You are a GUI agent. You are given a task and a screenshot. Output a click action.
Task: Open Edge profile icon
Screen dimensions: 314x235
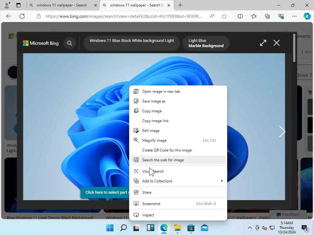coord(7,5)
